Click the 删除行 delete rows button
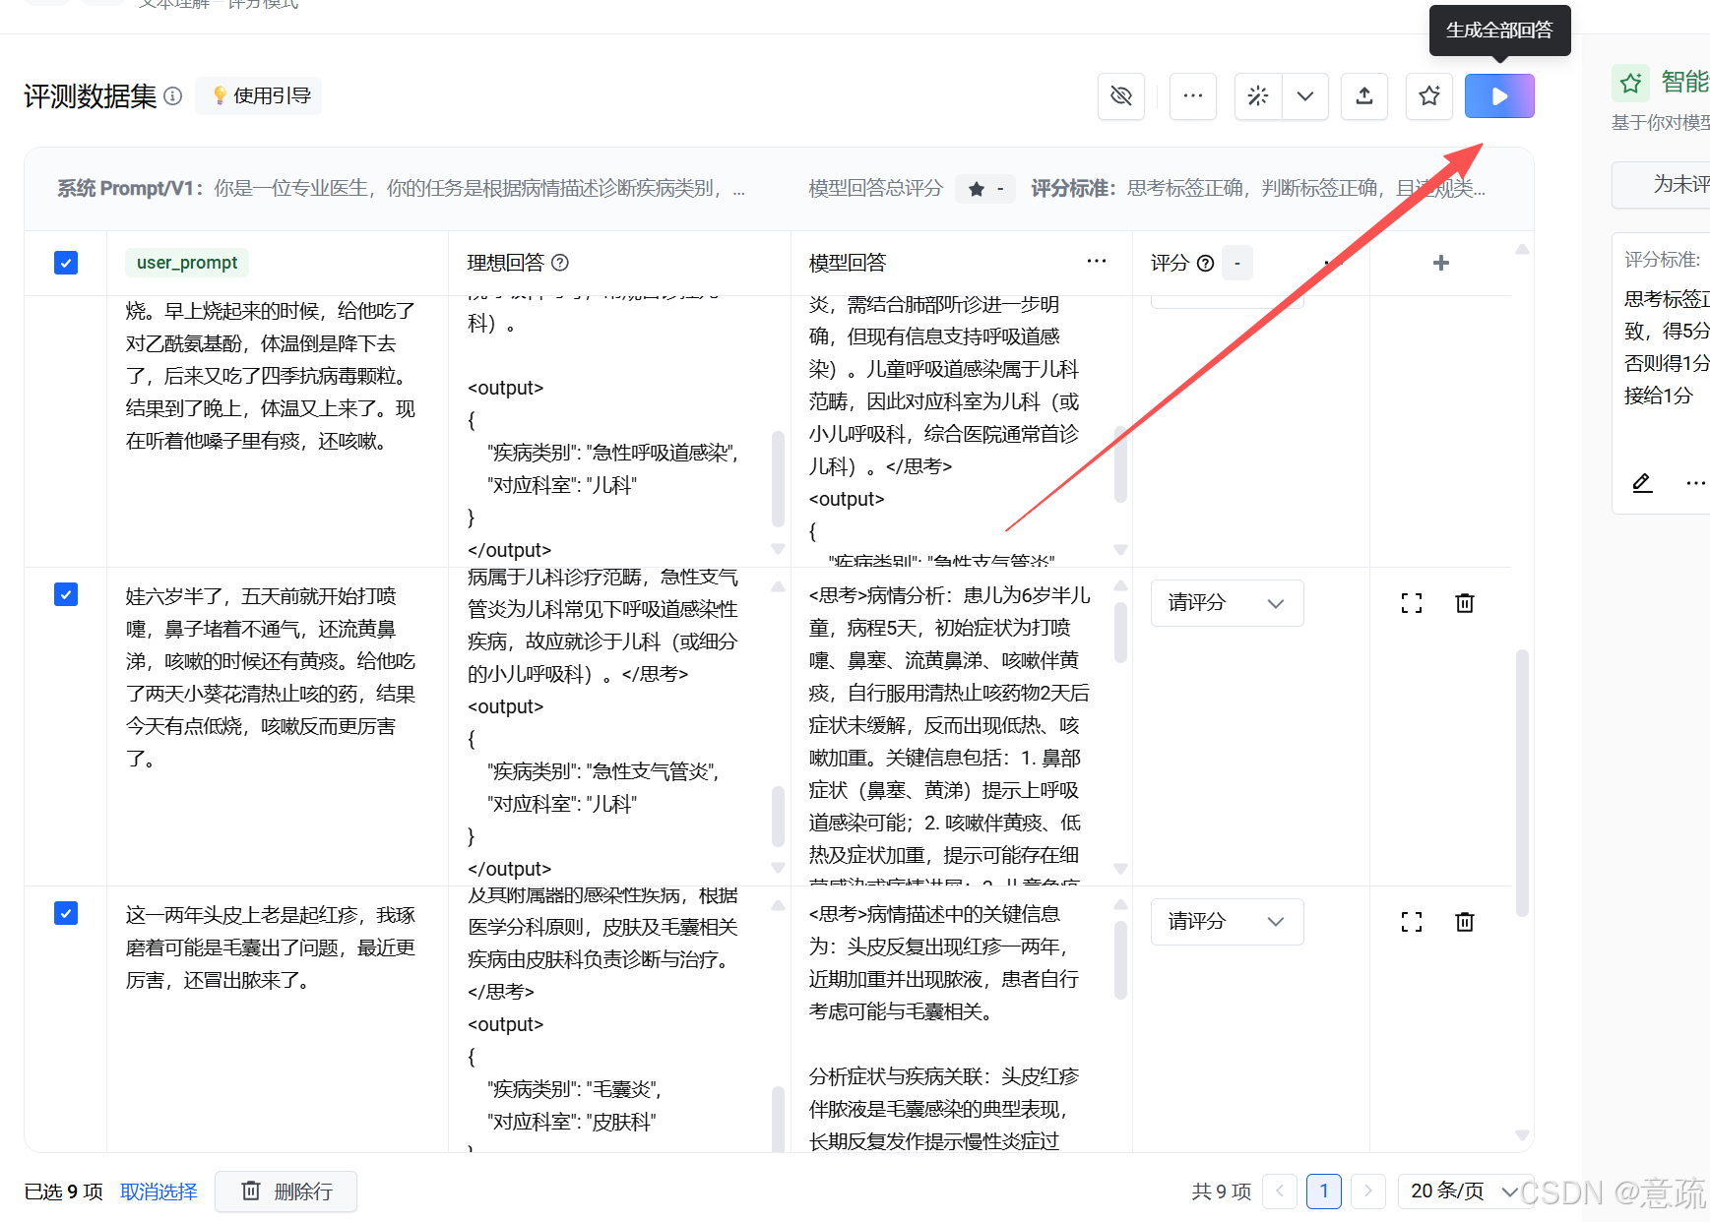Image resolution: width=1710 pixels, height=1222 pixels. [x=285, y=1191]
